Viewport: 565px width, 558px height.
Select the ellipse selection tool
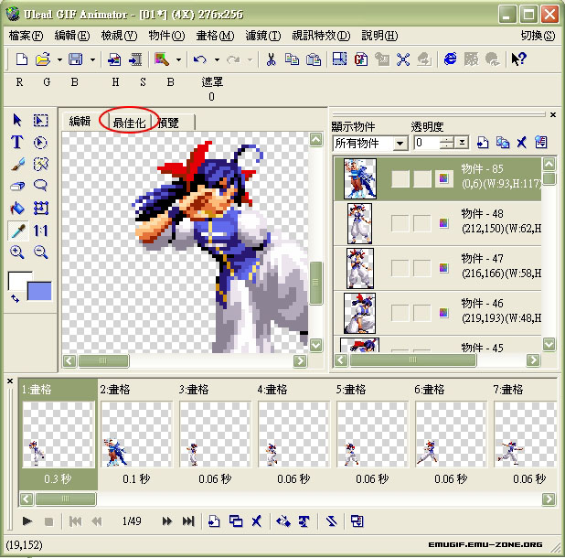(x=40, y=143)
